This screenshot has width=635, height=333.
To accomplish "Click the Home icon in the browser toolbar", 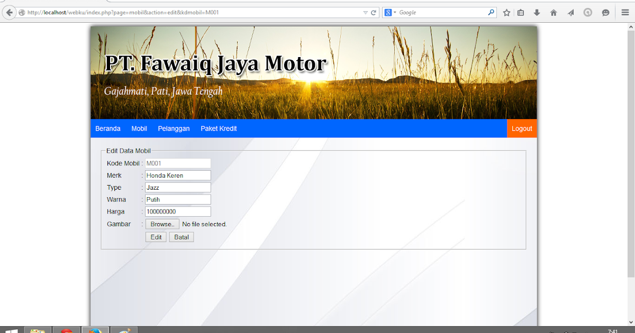I will pyautogui.click(x=554, y=12).
